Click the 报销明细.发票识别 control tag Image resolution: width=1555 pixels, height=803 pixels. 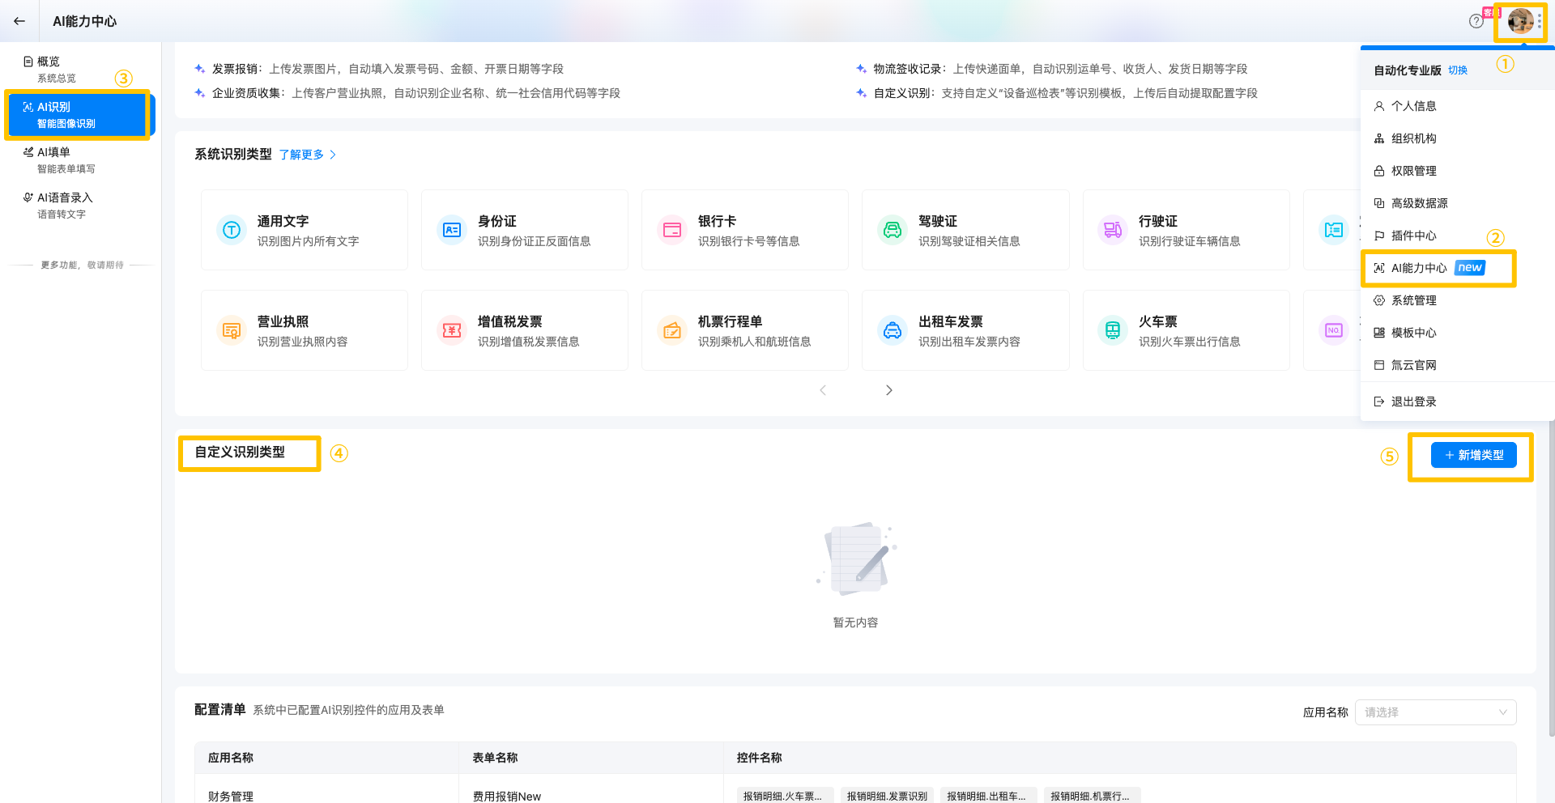point(887,796)
